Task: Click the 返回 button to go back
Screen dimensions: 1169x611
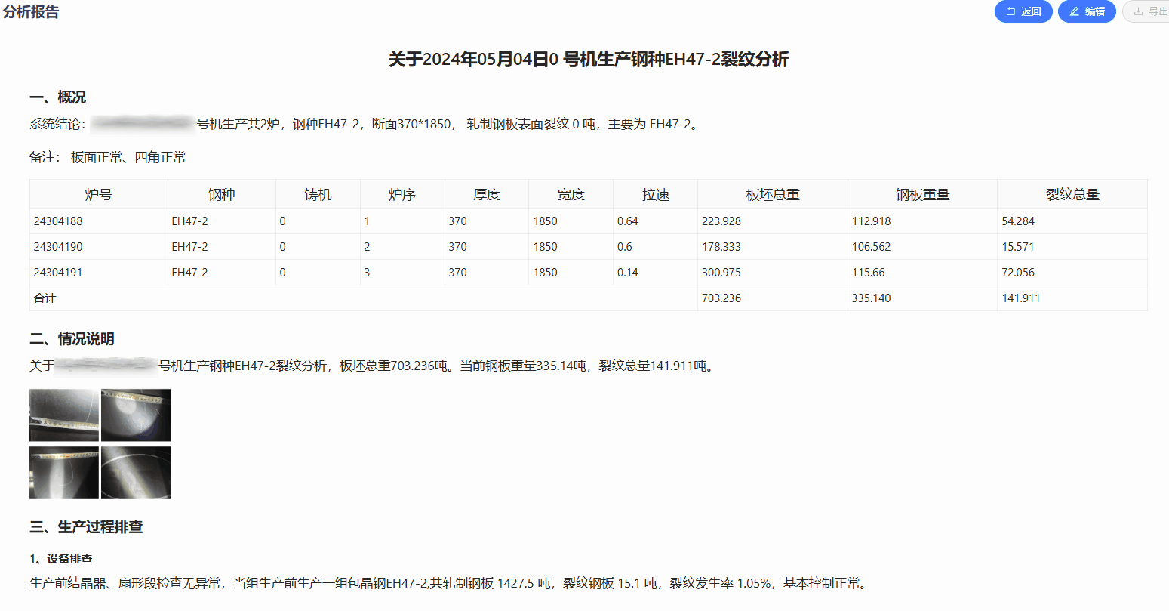Action: 1023,11
